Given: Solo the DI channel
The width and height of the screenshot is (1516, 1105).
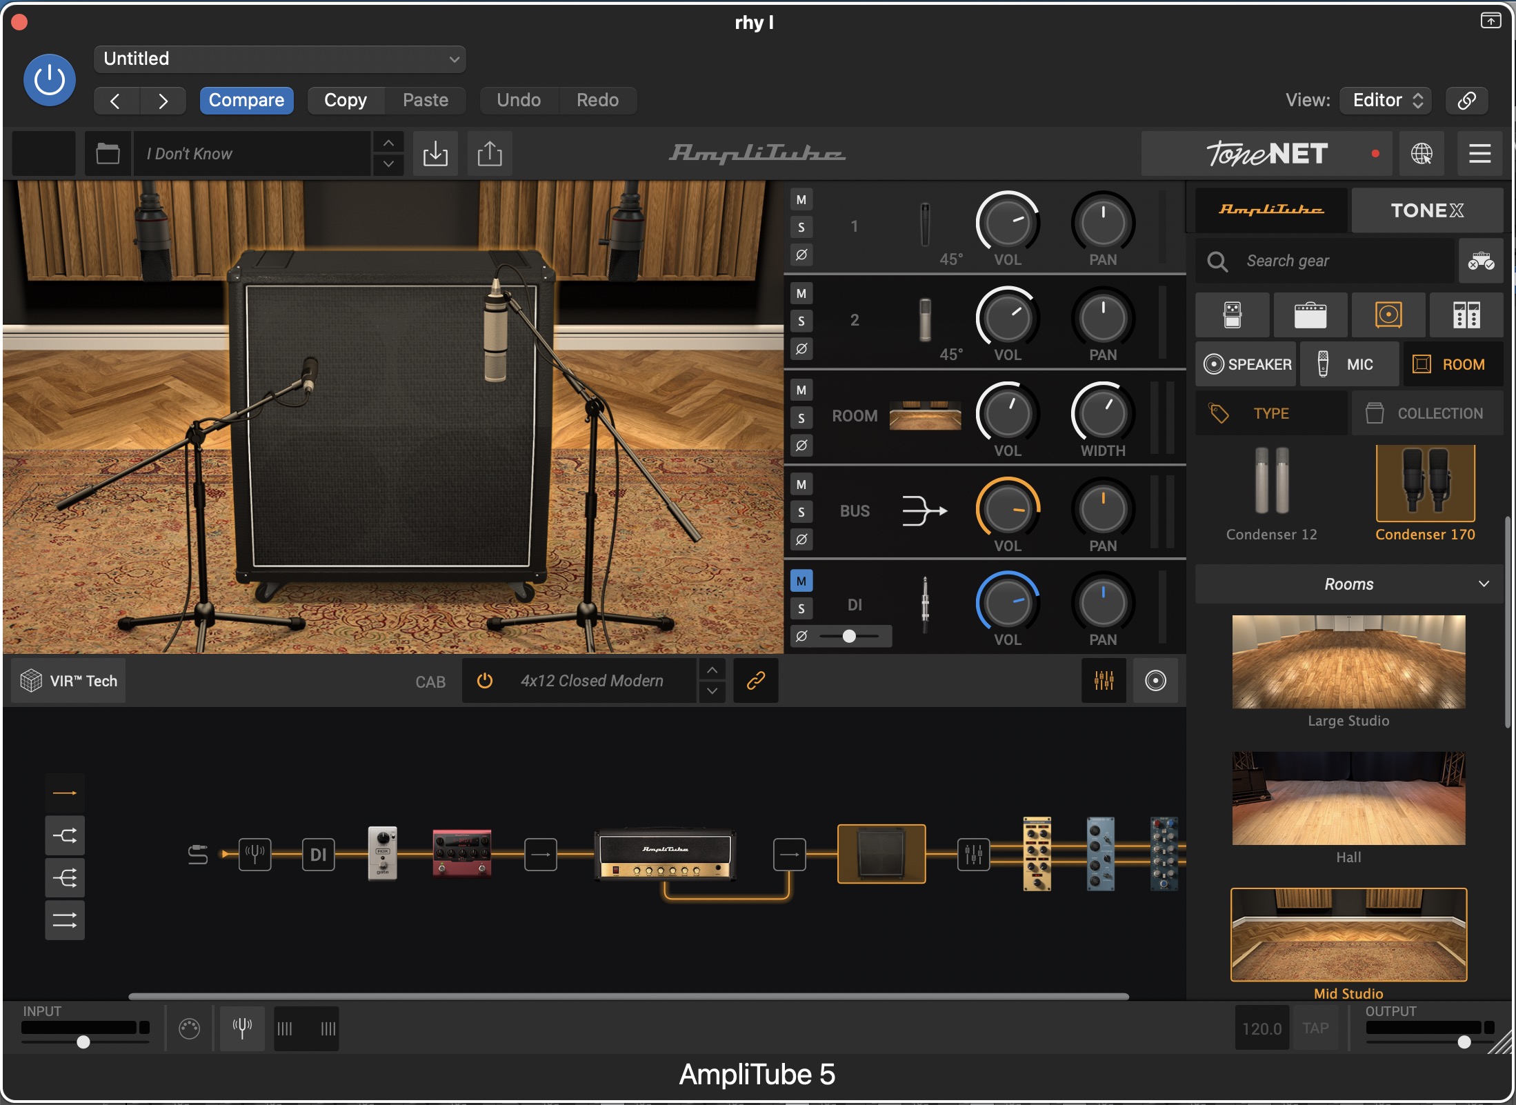Looking at the screenshot, I should coord(801,608).
